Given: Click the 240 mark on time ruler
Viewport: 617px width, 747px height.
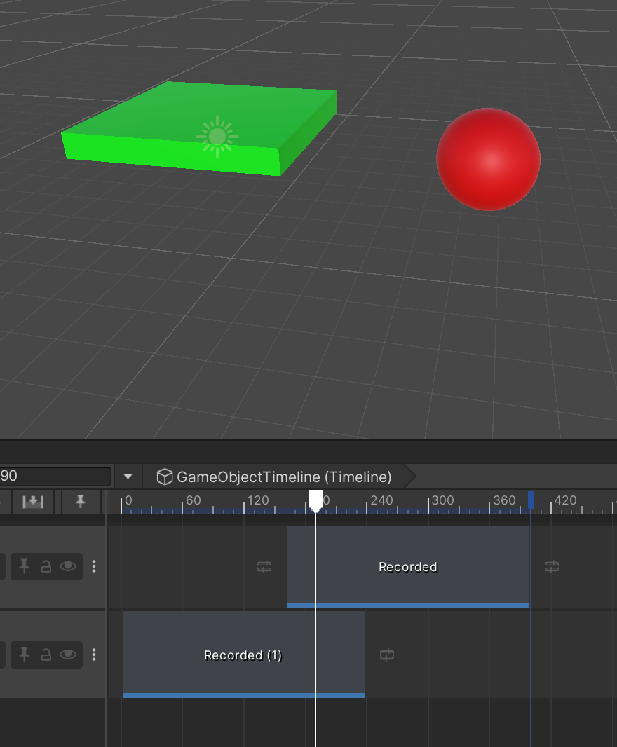Looking at the screenshot, I should pyautogui.click(x=381, y=500).
